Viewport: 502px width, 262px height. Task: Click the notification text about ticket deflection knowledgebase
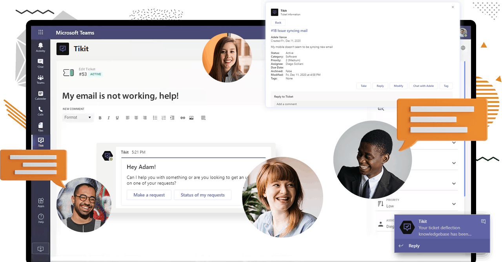[x=445, y=231]
